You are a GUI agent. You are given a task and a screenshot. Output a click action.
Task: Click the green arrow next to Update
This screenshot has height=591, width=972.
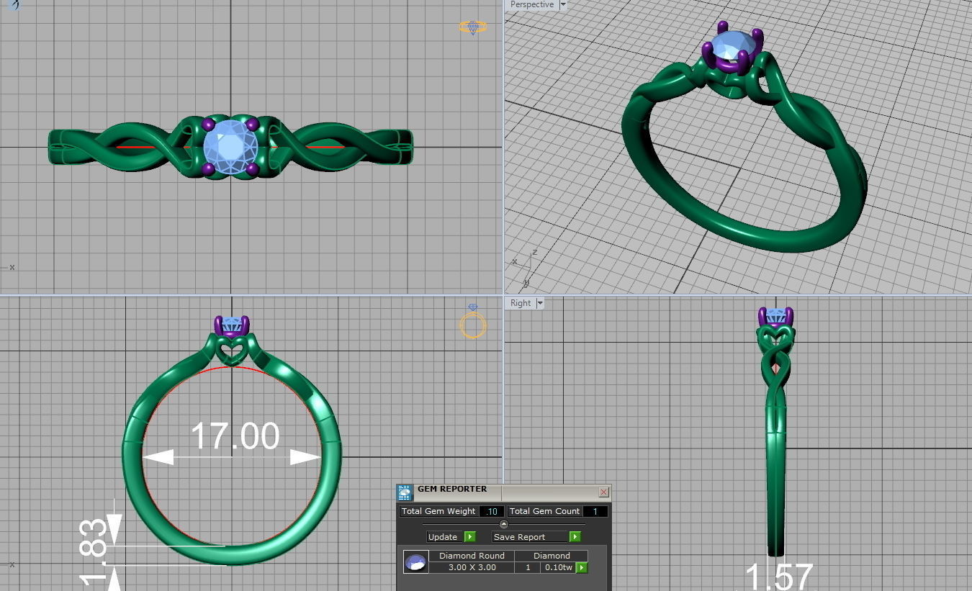(469, 537)
